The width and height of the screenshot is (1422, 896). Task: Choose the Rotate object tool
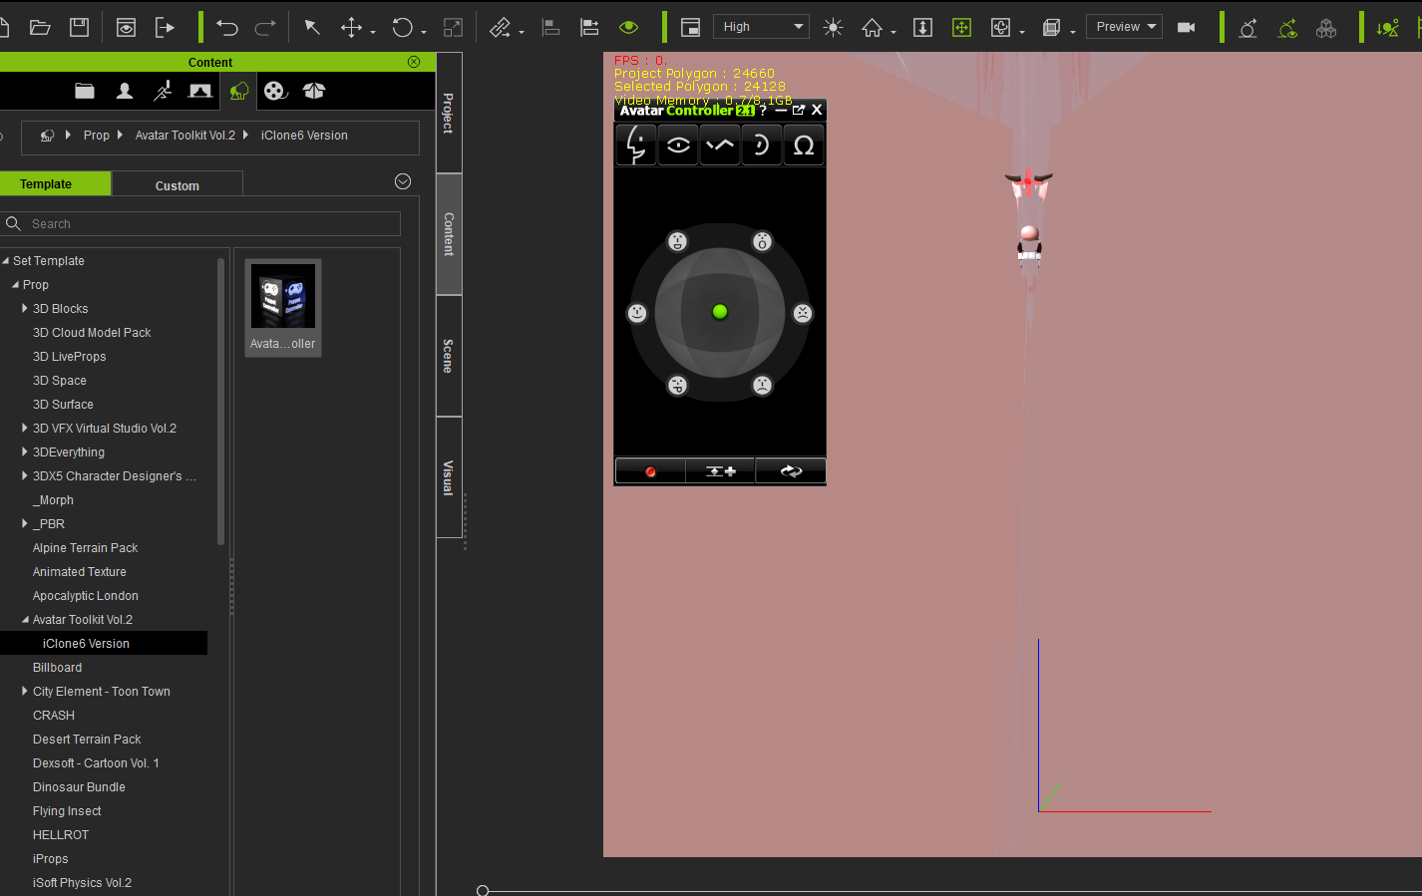403,28
